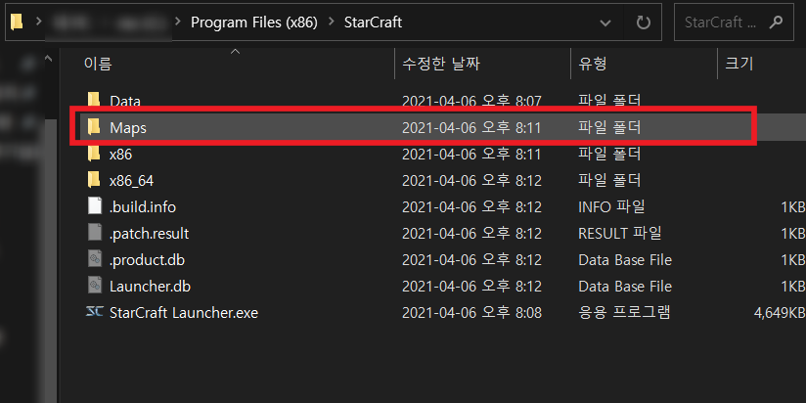Go to Program Files (x86) in the path

254,22
